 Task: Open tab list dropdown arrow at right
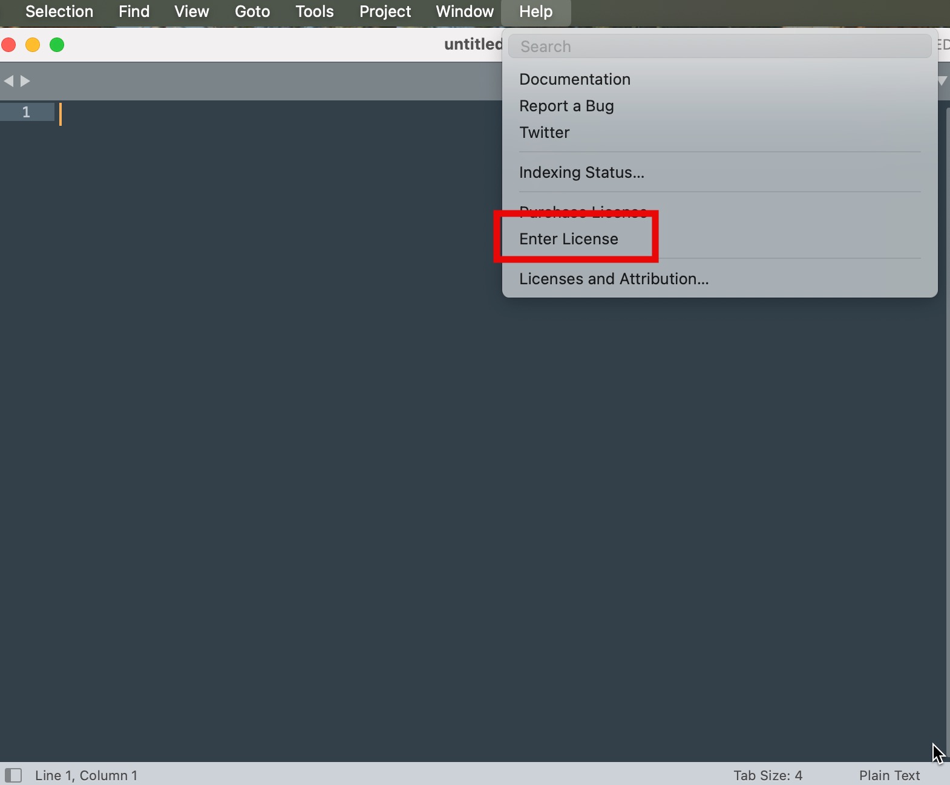click(942, 81)
